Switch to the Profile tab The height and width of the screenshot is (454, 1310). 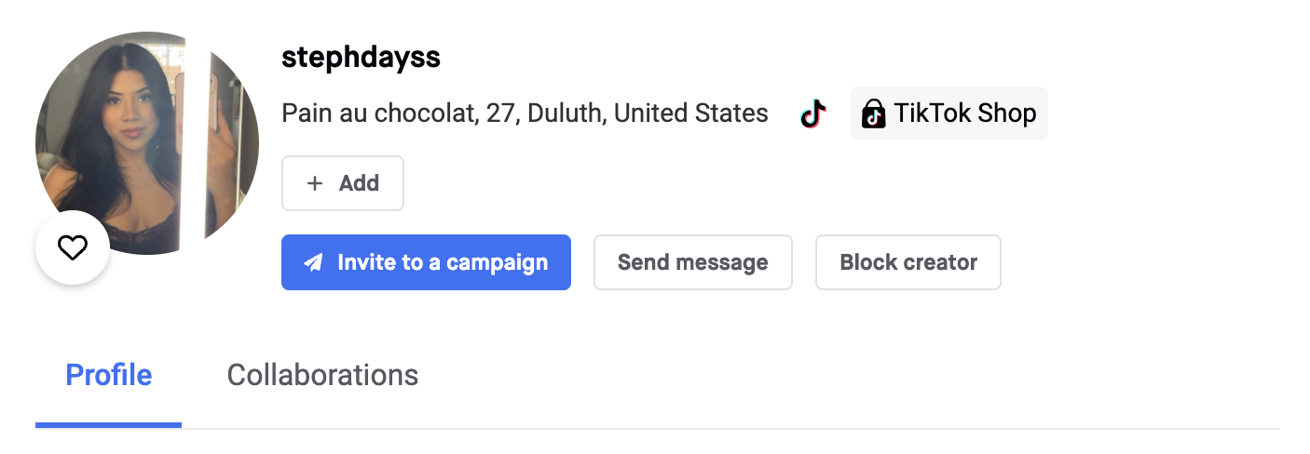(108, 375)
